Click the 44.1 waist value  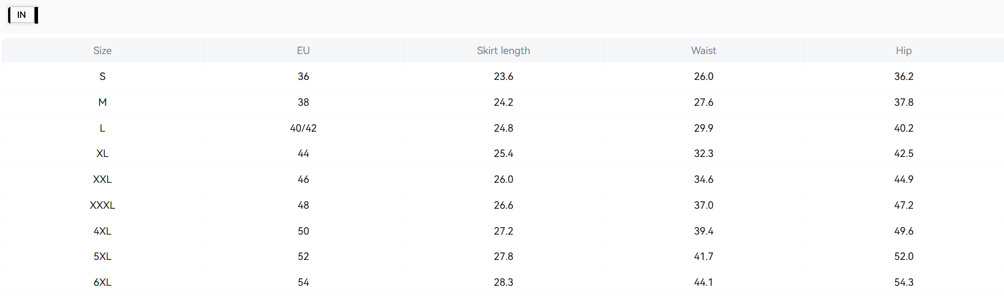tap(703, 282)
